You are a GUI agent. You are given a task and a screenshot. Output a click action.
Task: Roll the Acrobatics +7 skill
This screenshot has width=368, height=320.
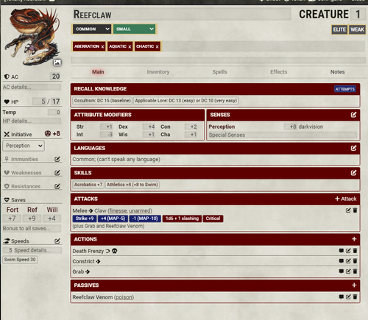click(88, 185)
